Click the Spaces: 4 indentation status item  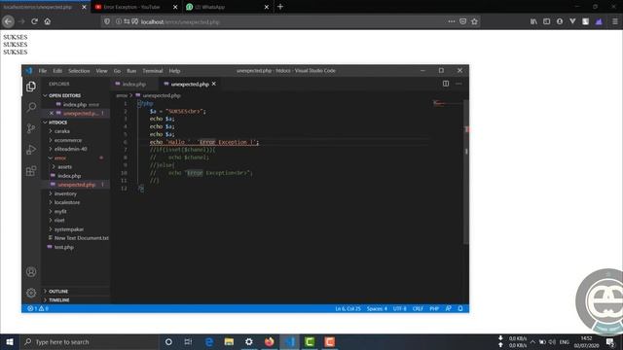pos(377,308)
